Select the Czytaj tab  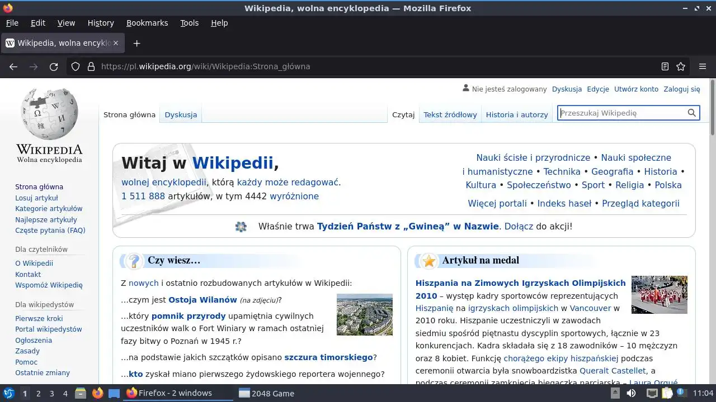tap(403, 114)
